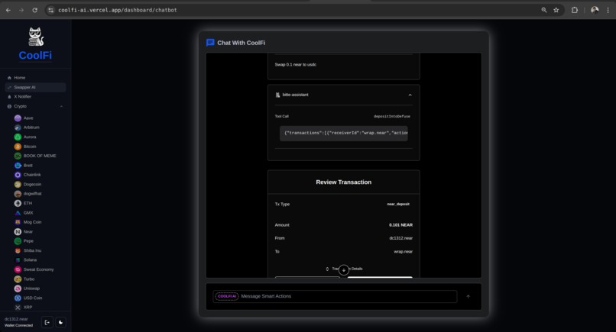This screenshot has width=616, height=332.
Task: Select Shiba Inu in crypto list
Action: [32, 250]
